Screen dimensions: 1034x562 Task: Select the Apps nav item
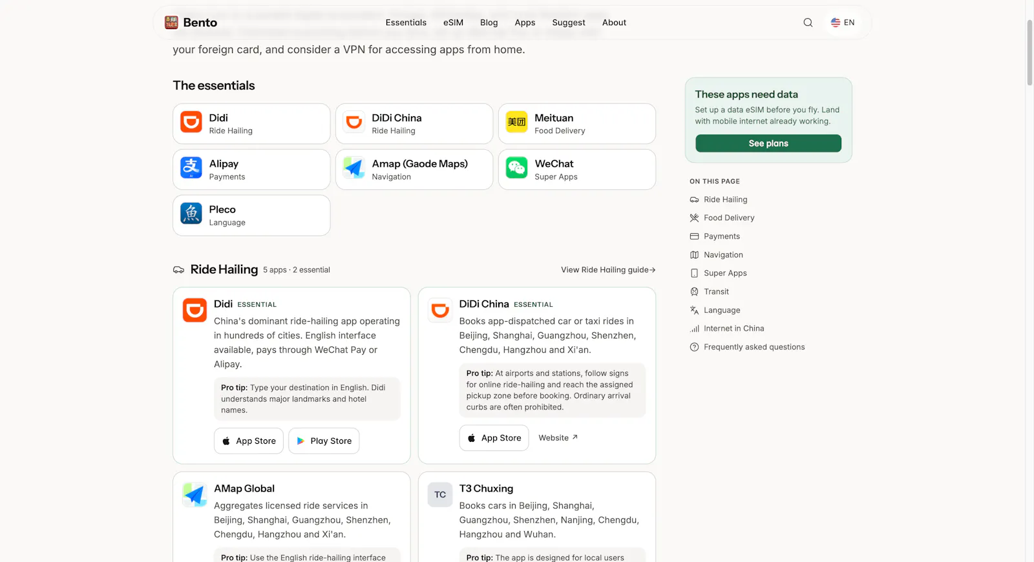pyautogui.click(x=525, y=23)
